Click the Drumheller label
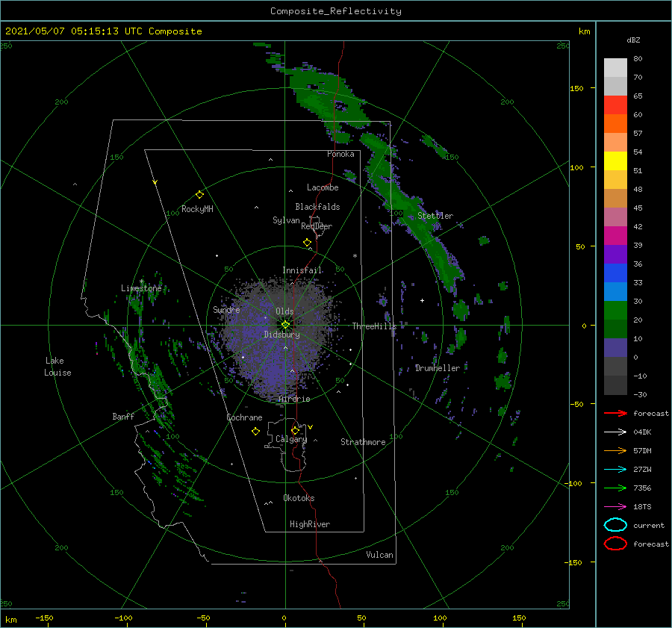The height and width of the screenshot is (628, 672). [x=438, y=368]
